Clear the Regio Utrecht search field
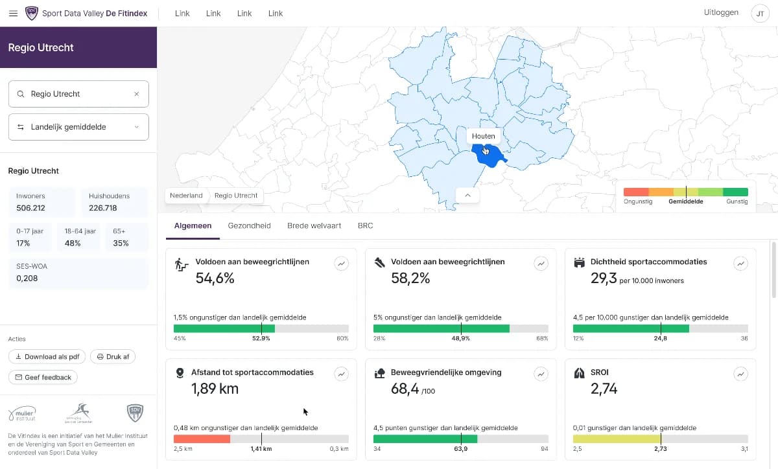 pyautogui.click(x=136, y=94)
